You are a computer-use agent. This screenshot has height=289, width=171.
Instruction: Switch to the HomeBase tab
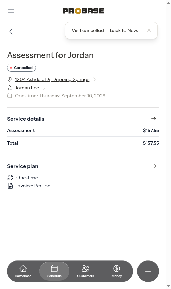click(x=23, y=271)
